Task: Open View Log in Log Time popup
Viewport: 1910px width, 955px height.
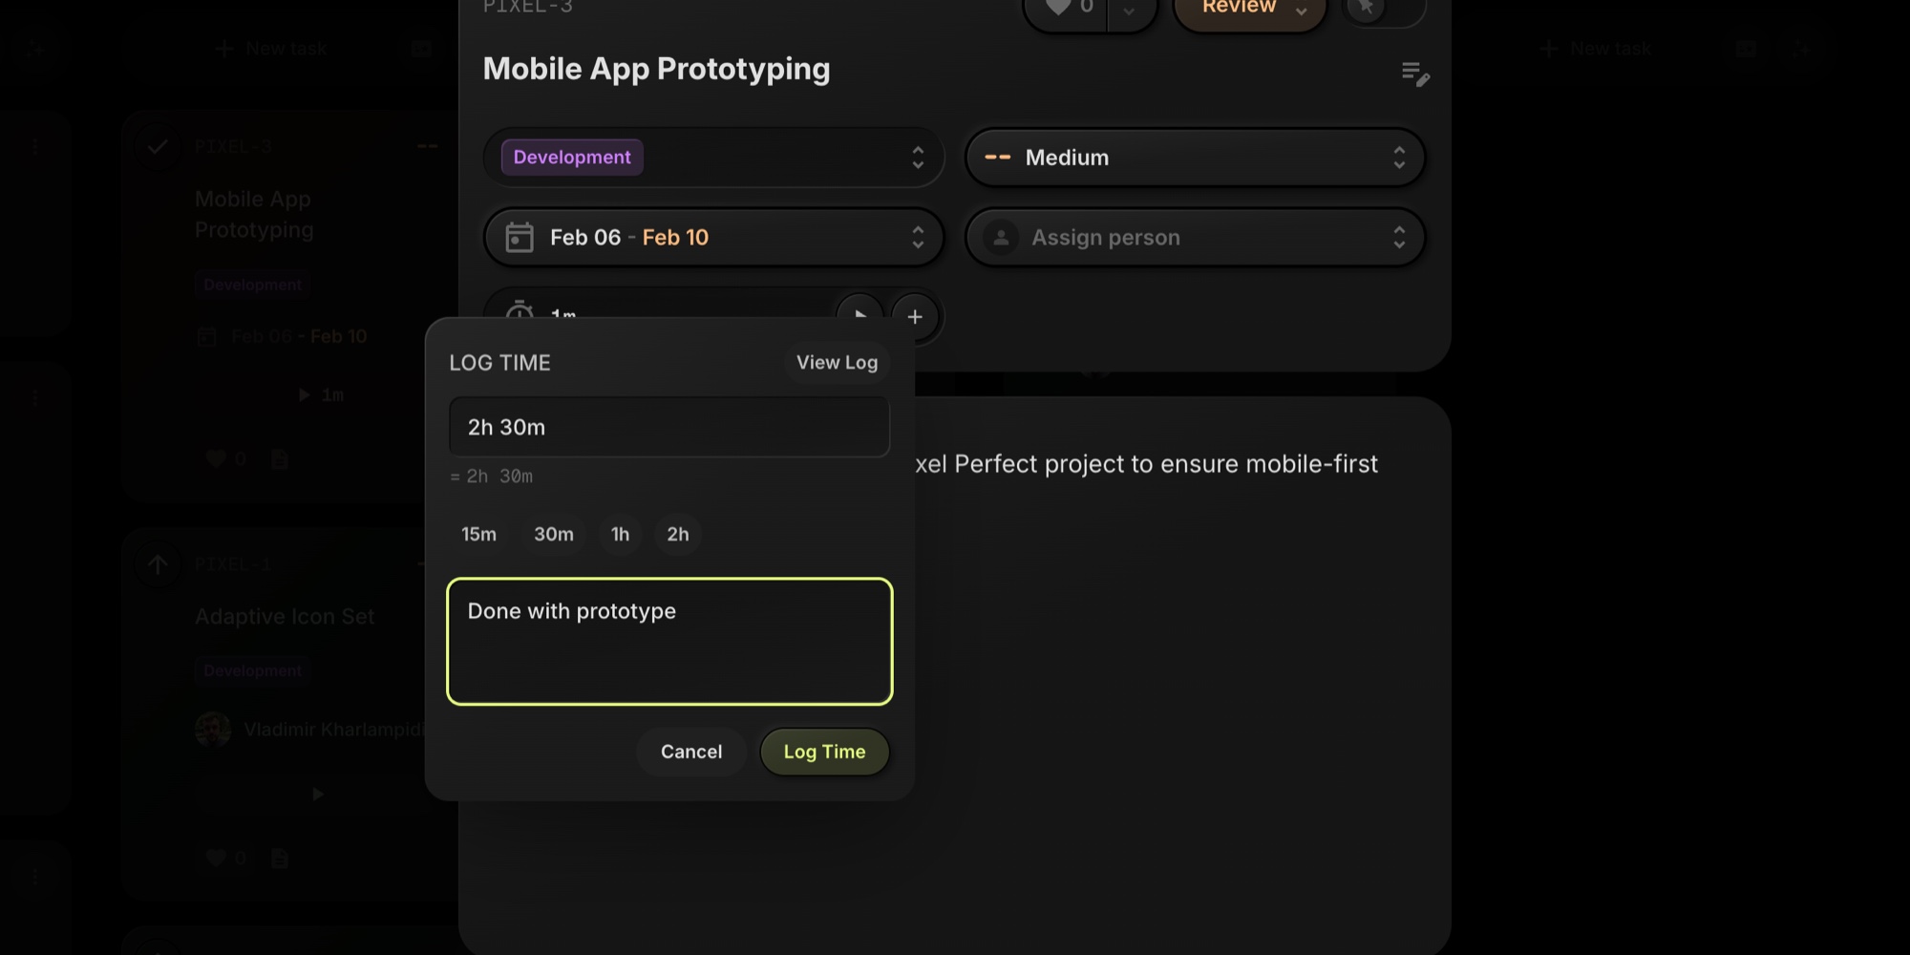Action: (837, 362)
